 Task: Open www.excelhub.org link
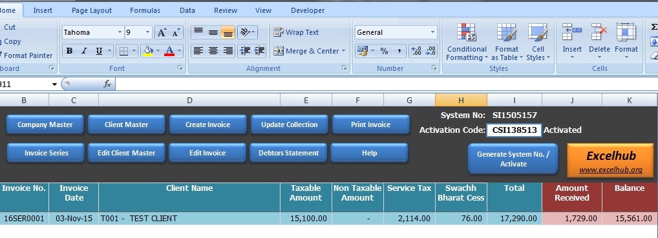[x=611, y=170]
